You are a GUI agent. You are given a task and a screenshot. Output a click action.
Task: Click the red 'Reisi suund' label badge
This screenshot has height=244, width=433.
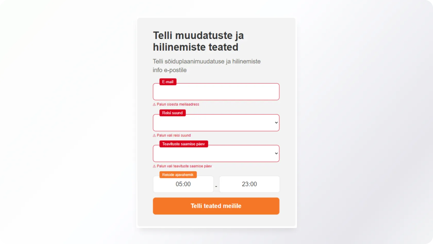[172, 113]
